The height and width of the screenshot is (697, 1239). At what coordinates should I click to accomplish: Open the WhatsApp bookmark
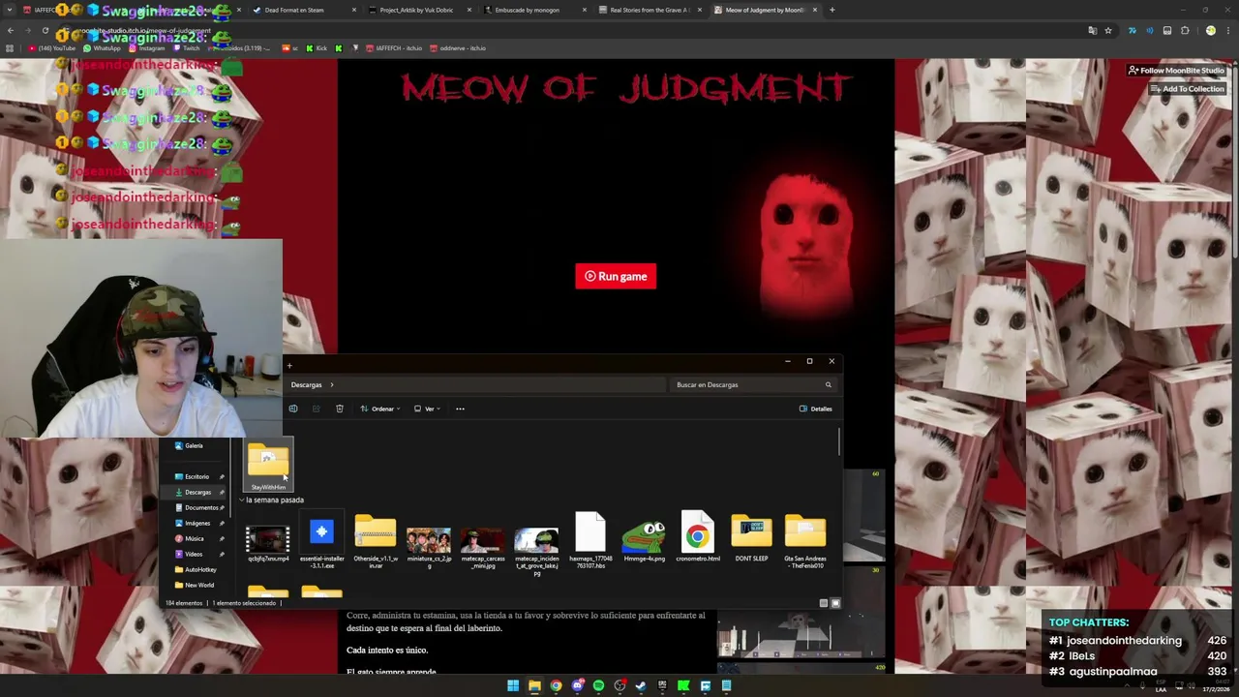pos(103,48)
